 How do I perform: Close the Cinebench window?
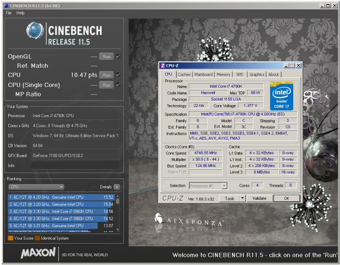(x=334, y=6)
